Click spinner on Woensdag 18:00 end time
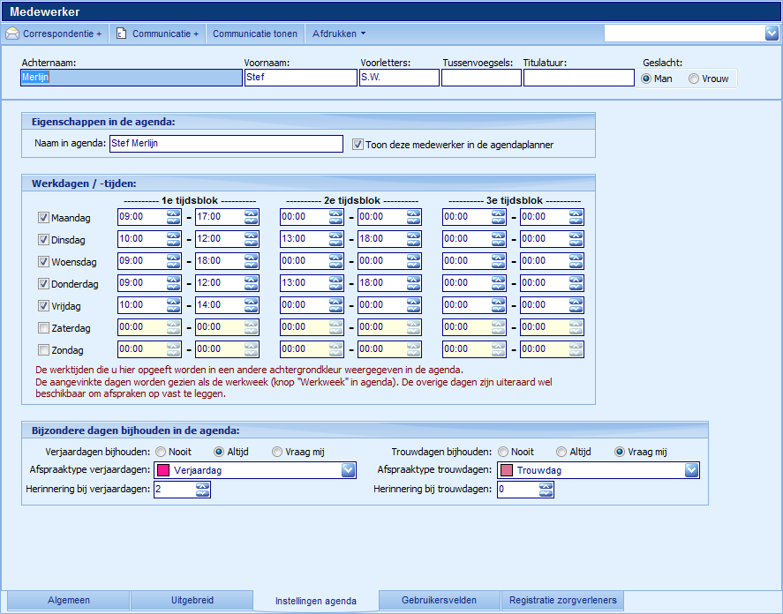 pos(252,260)
